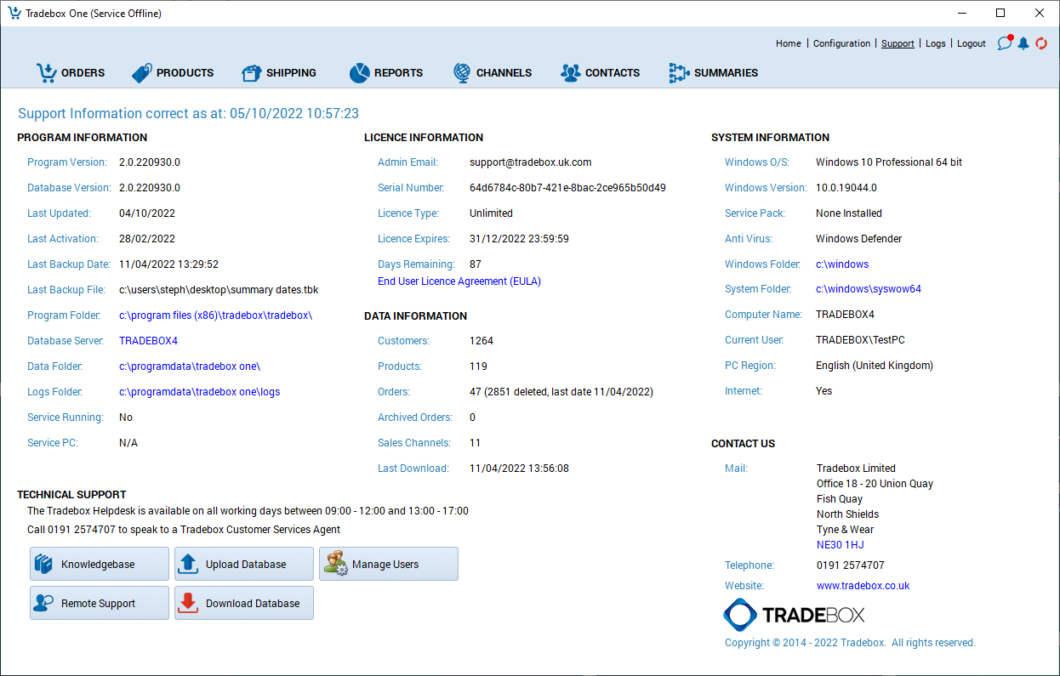Click the Customers count 1264

pyautogui.click(x=482, y=341)
